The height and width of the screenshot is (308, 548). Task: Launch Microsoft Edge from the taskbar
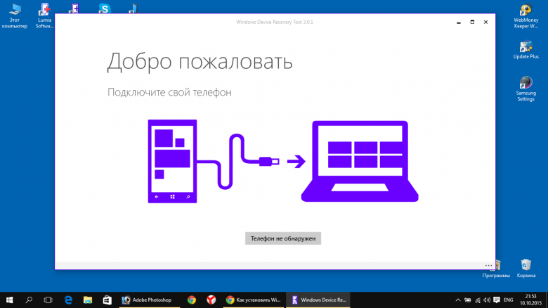tap(68, 300)
